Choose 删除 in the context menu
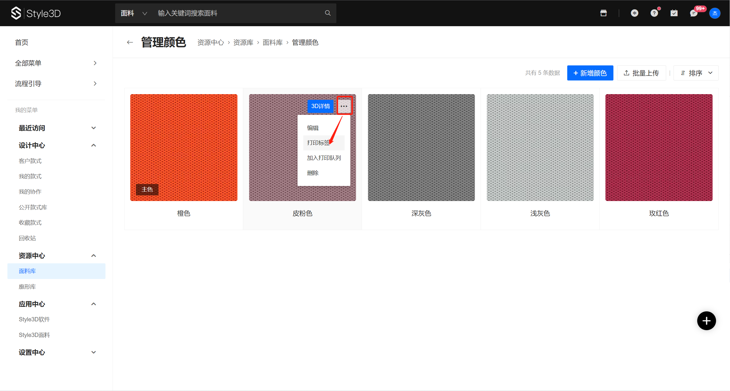The image size is (730, 391). (313, 173)
